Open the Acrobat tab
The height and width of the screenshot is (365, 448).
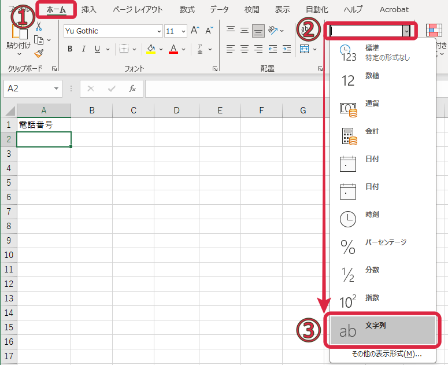[394, 9]
